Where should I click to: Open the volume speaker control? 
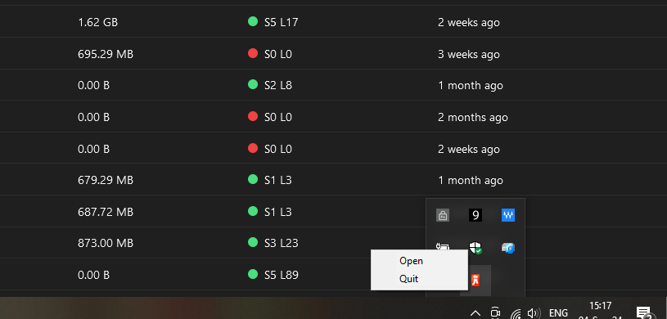[x=533, y=313]
